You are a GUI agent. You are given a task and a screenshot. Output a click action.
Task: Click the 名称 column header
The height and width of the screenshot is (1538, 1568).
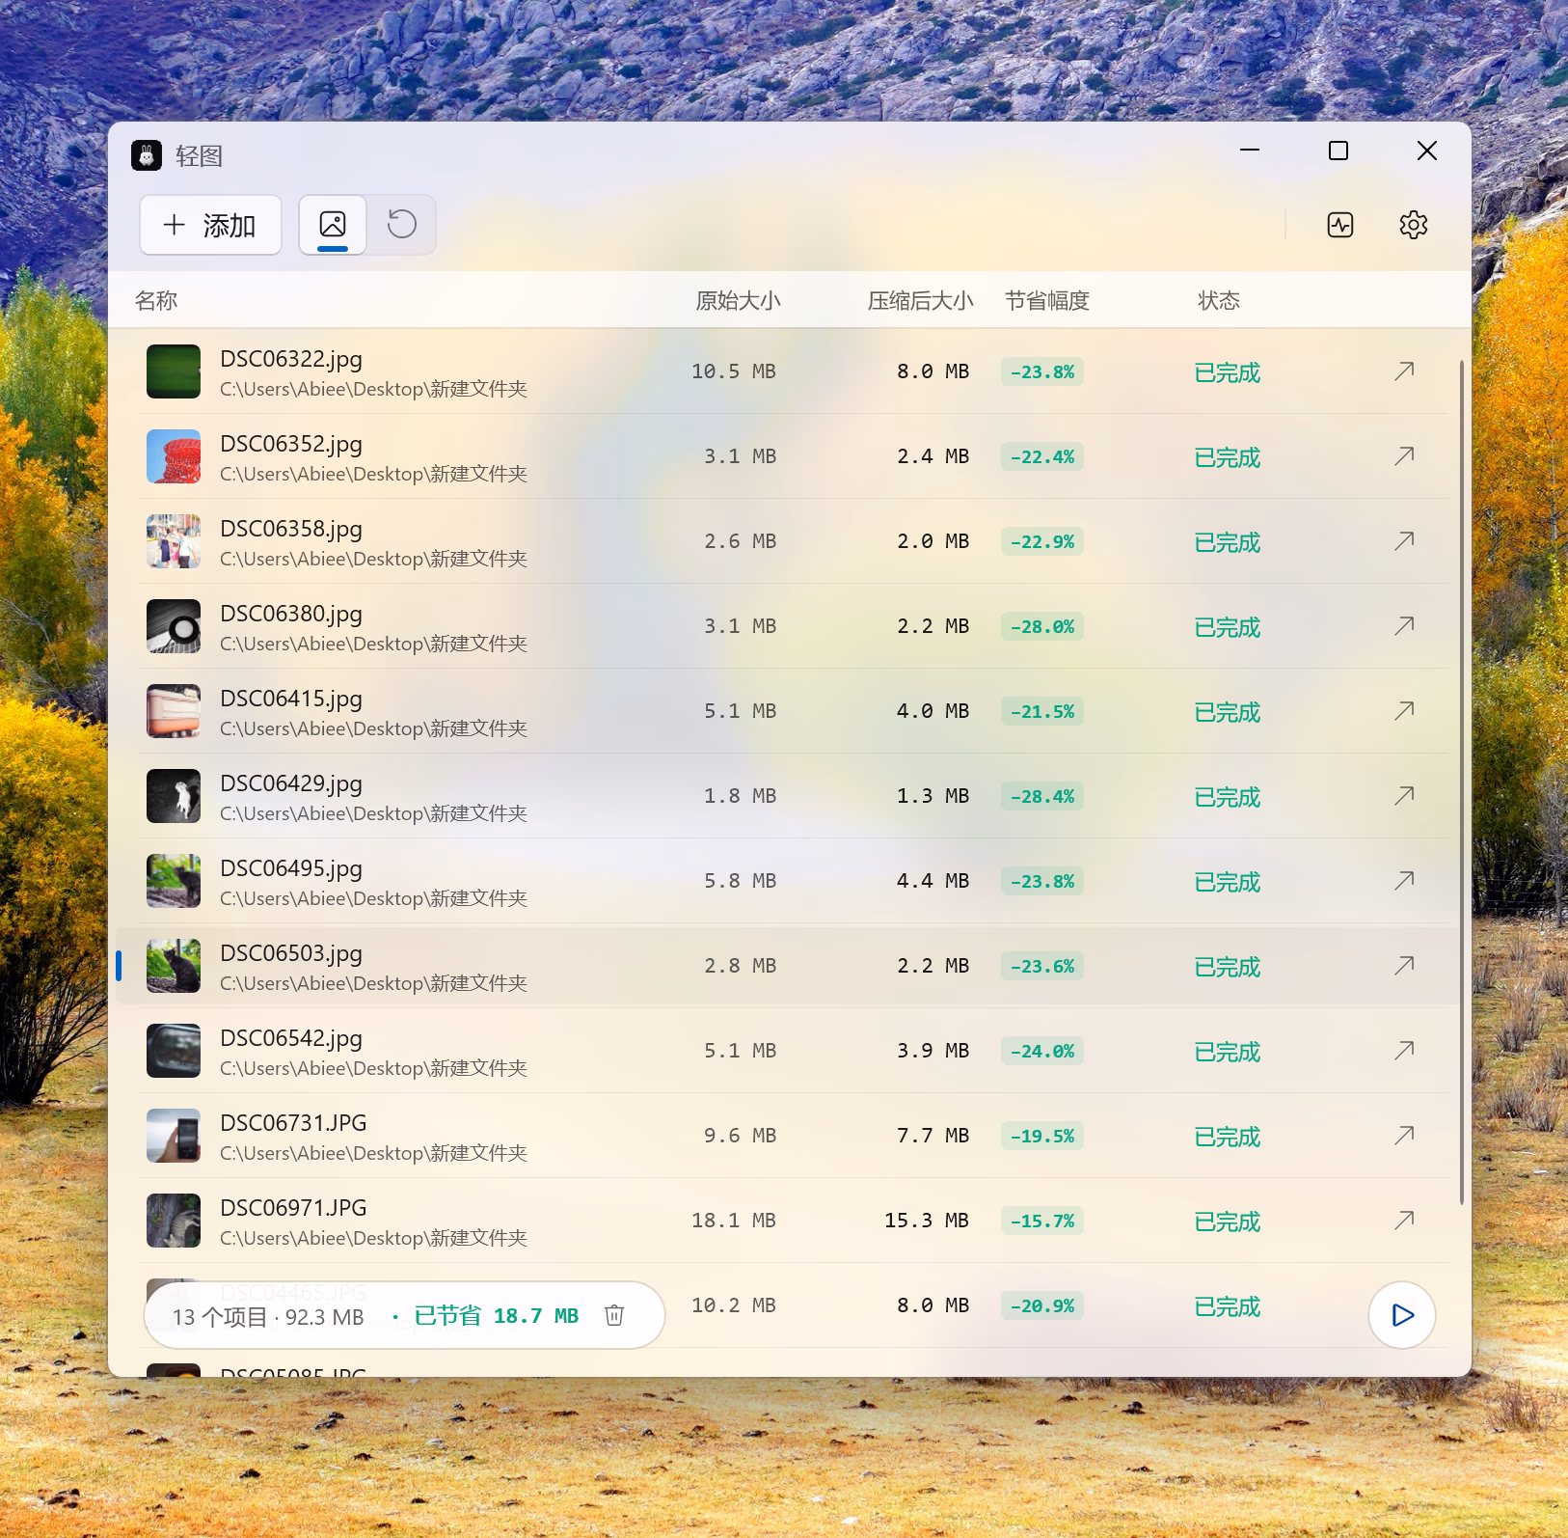coord(156,301)
